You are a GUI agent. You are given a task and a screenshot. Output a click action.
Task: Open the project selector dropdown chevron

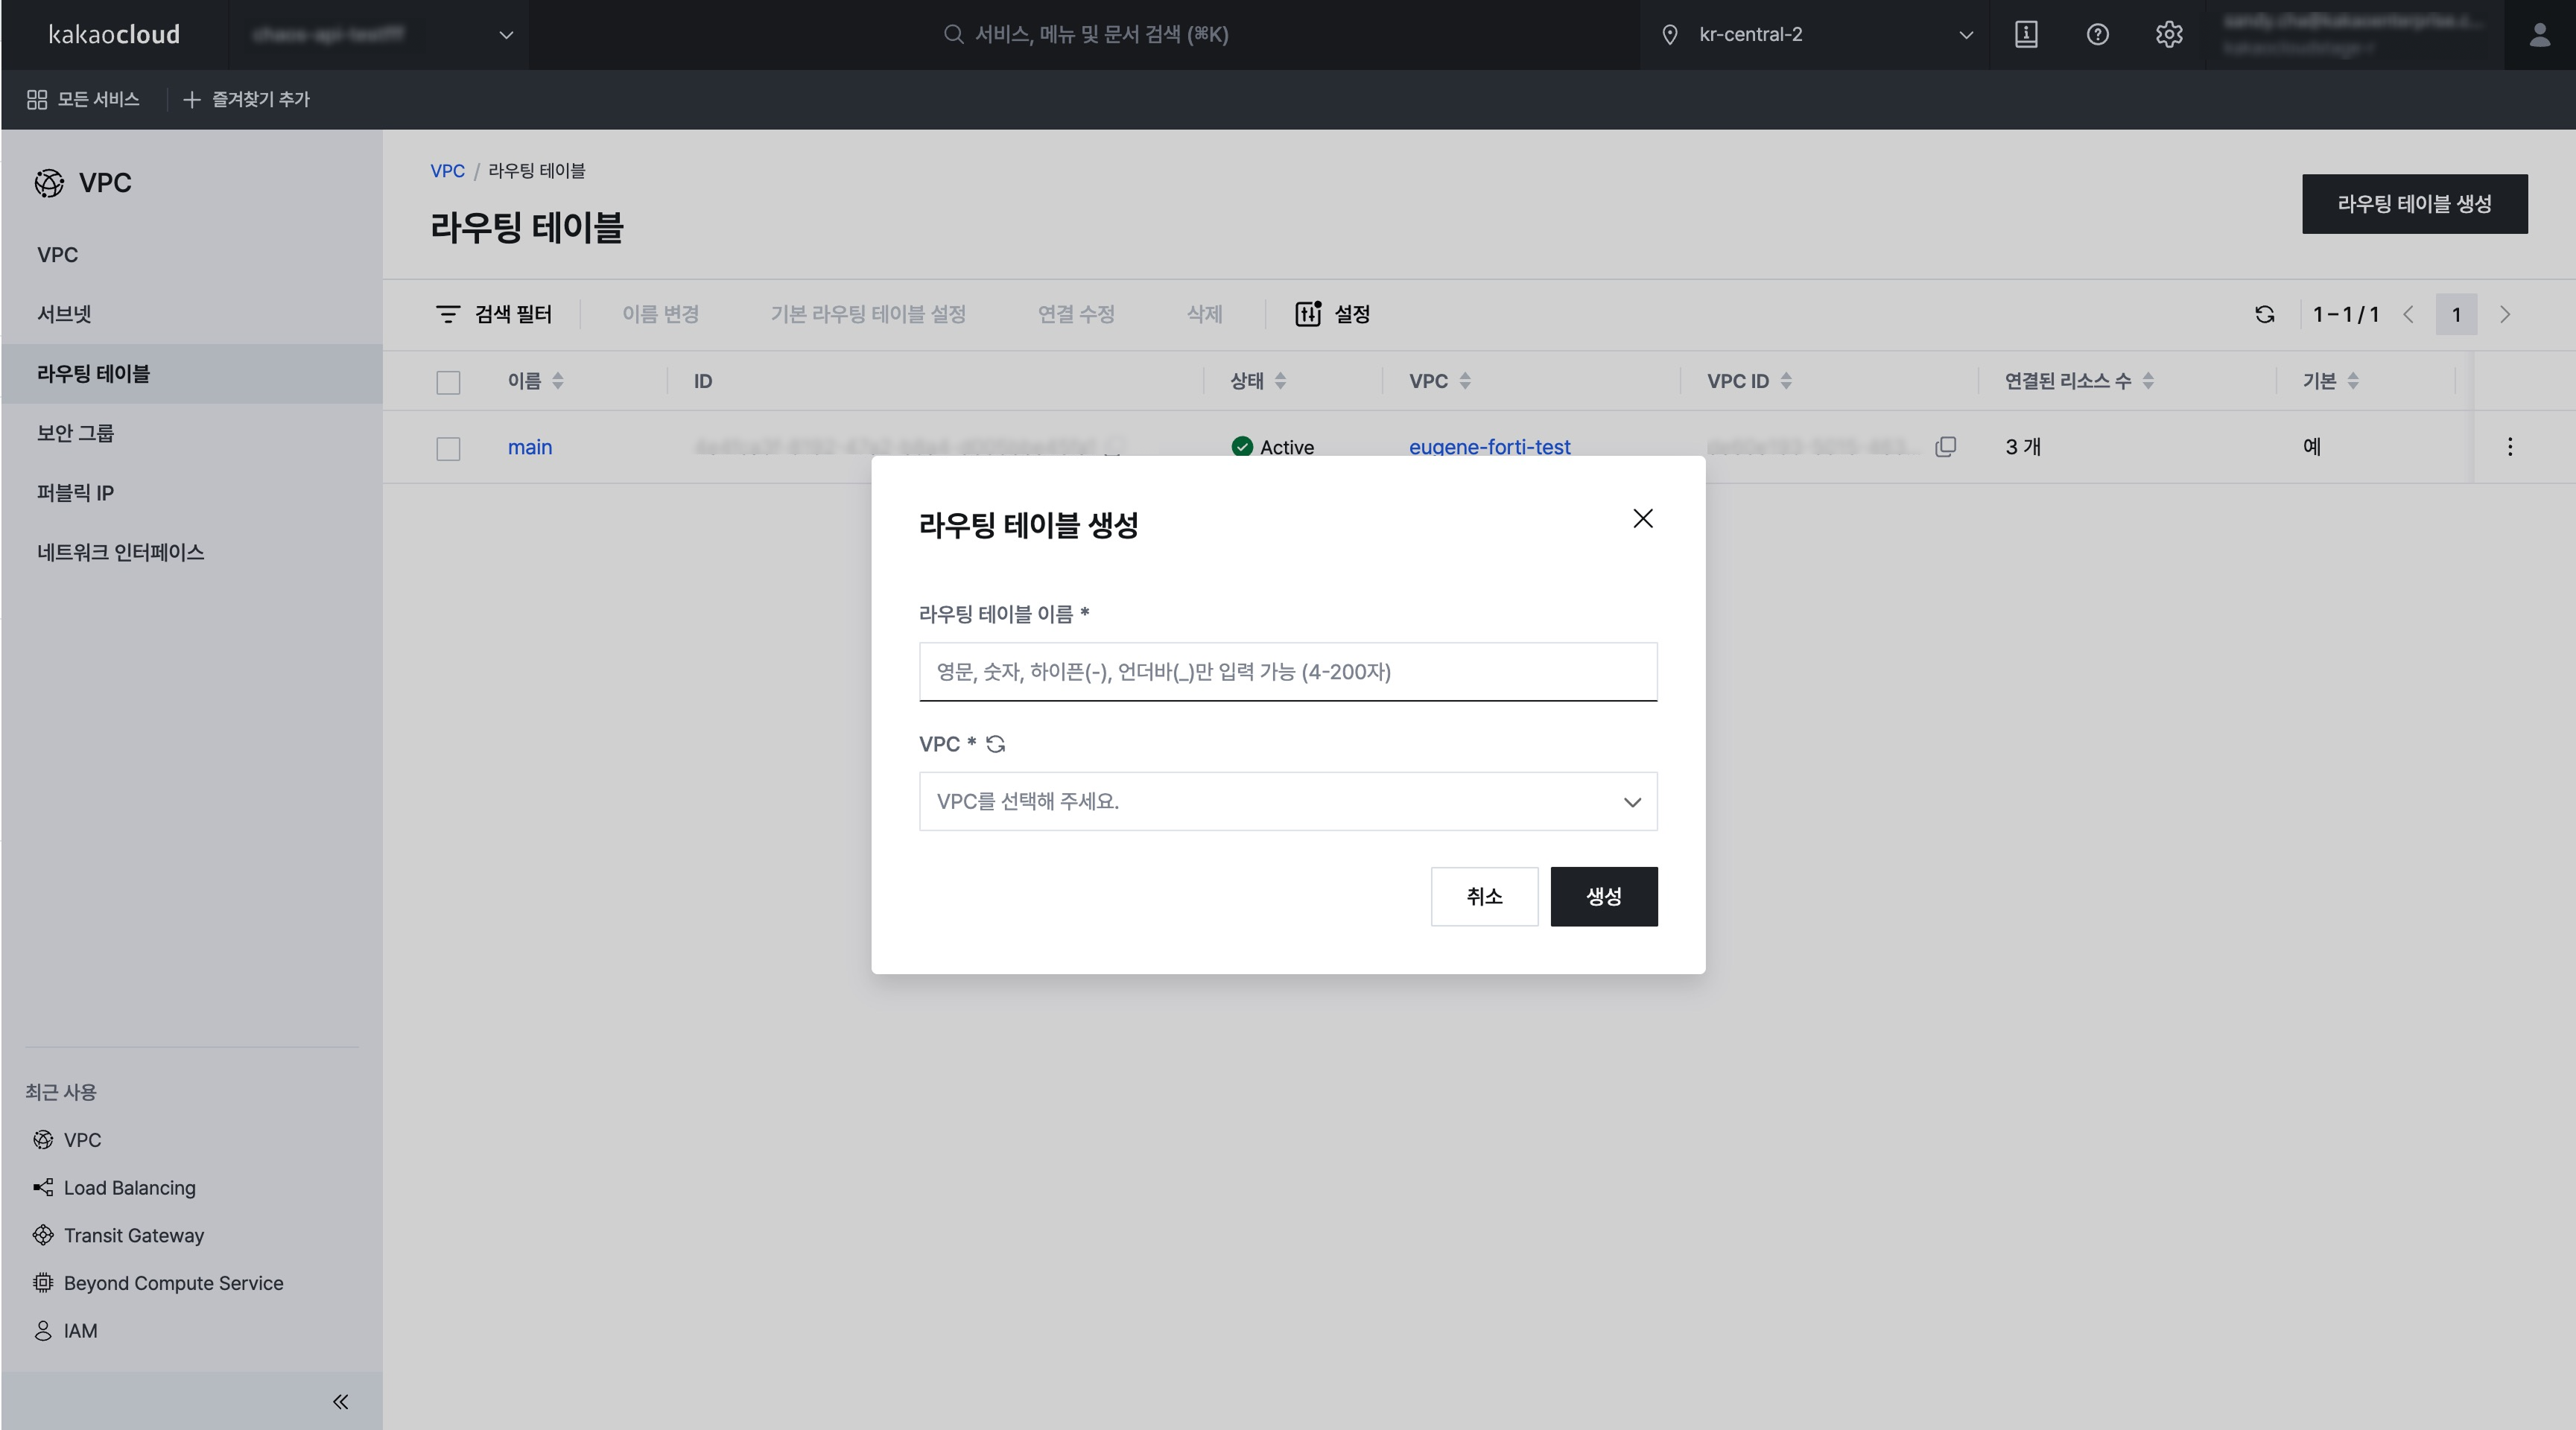506,35
